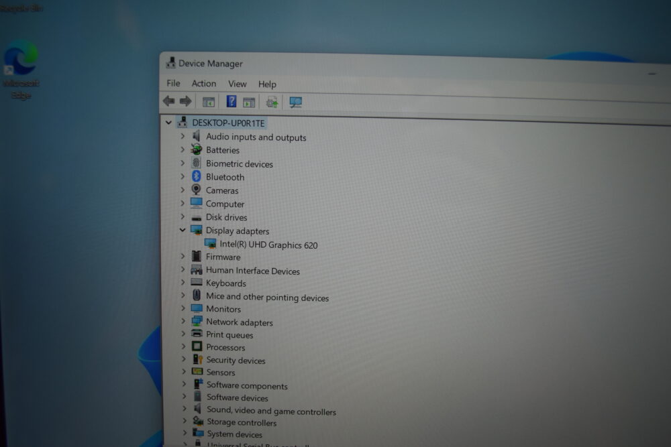Image resolution: width=671 pixels, height=447 pixels.
Task: Click the Software components icon
Action: [198, 384]
